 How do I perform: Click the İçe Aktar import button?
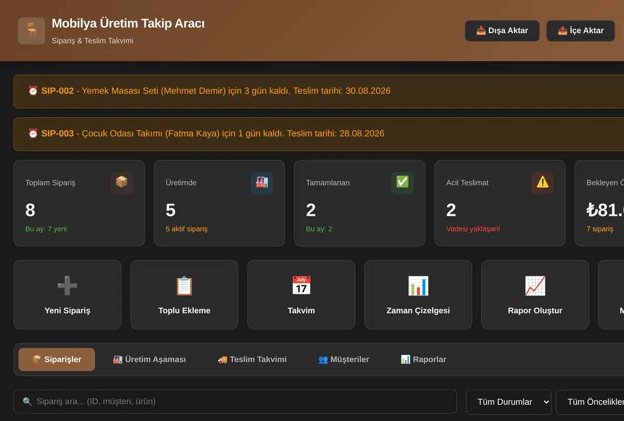581,31
